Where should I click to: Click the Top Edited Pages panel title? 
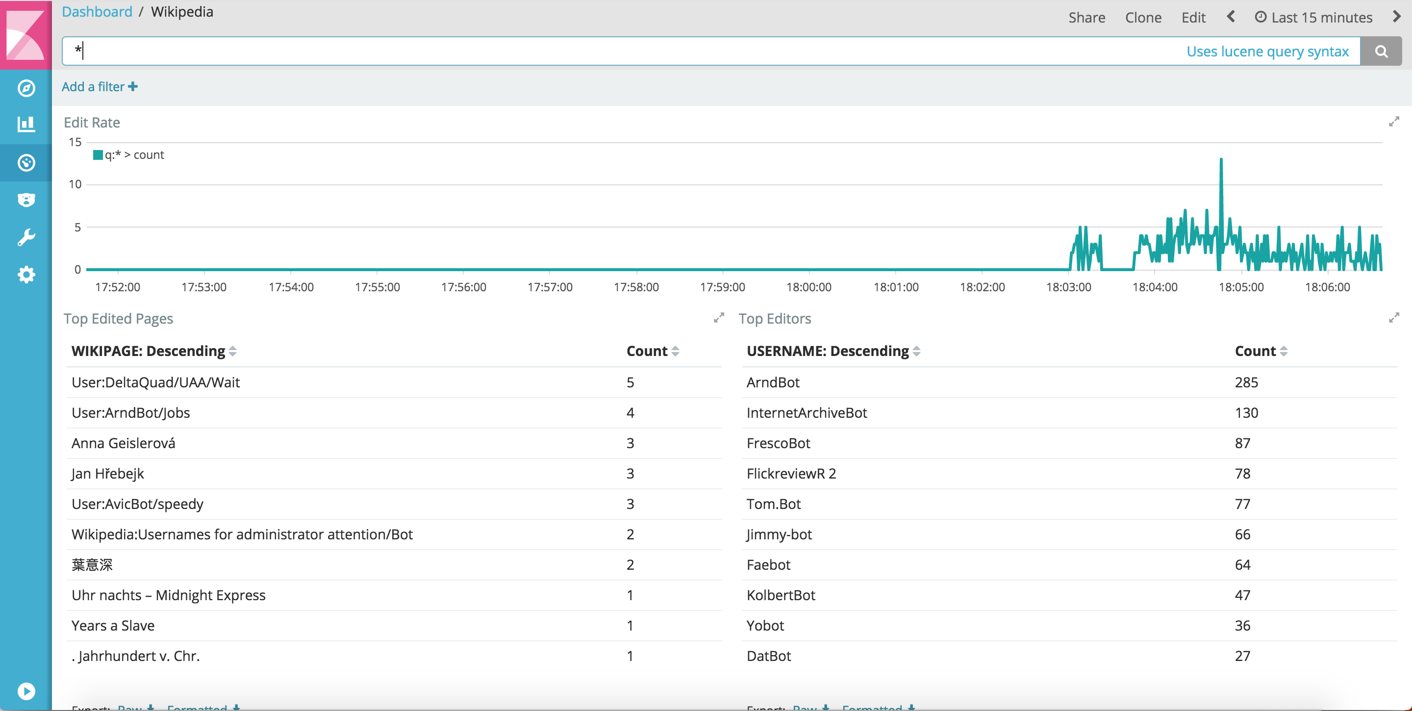coord(118,319)
